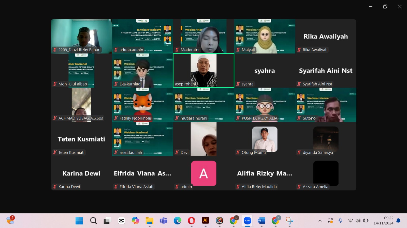Open the Zoom app in the taskbar
The width and height of the screenshot is (407, 228).
247,221
